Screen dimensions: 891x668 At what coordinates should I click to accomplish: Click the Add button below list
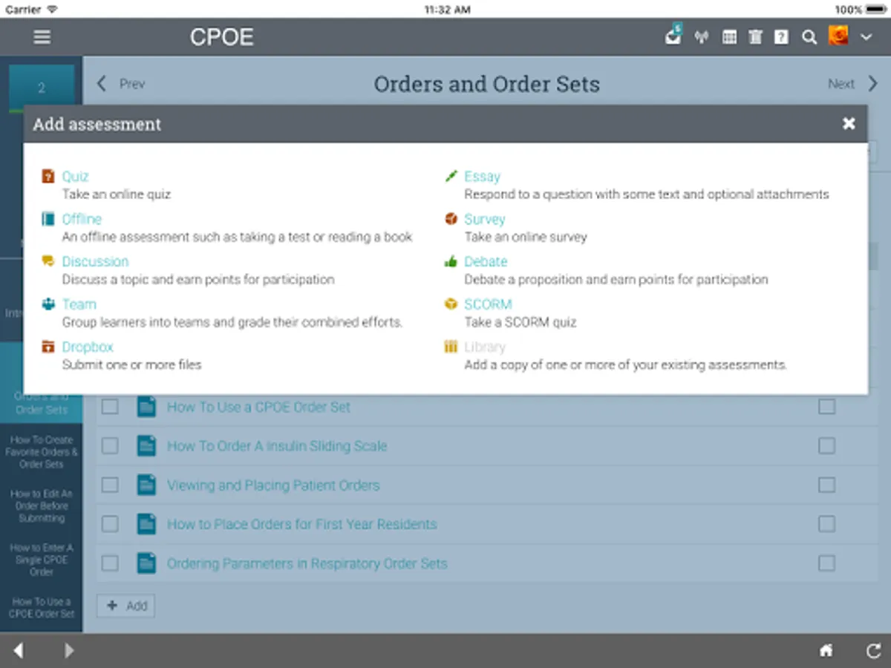coord(126,606)
